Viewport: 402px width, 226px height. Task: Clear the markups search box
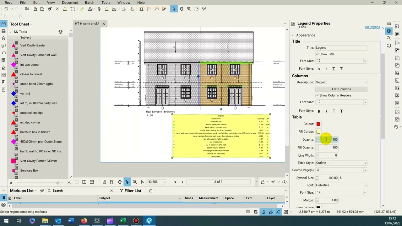point(111,191)
